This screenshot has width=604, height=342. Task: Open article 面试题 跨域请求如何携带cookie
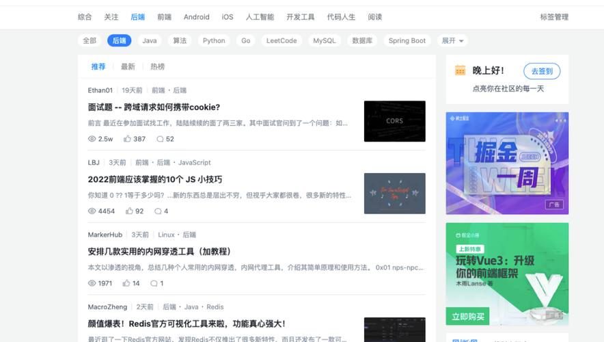tap(154, 107)
